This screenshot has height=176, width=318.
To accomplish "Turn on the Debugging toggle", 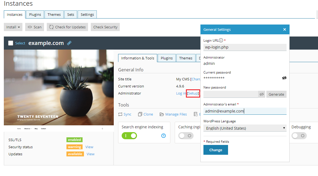I will [x=299, y=135].
